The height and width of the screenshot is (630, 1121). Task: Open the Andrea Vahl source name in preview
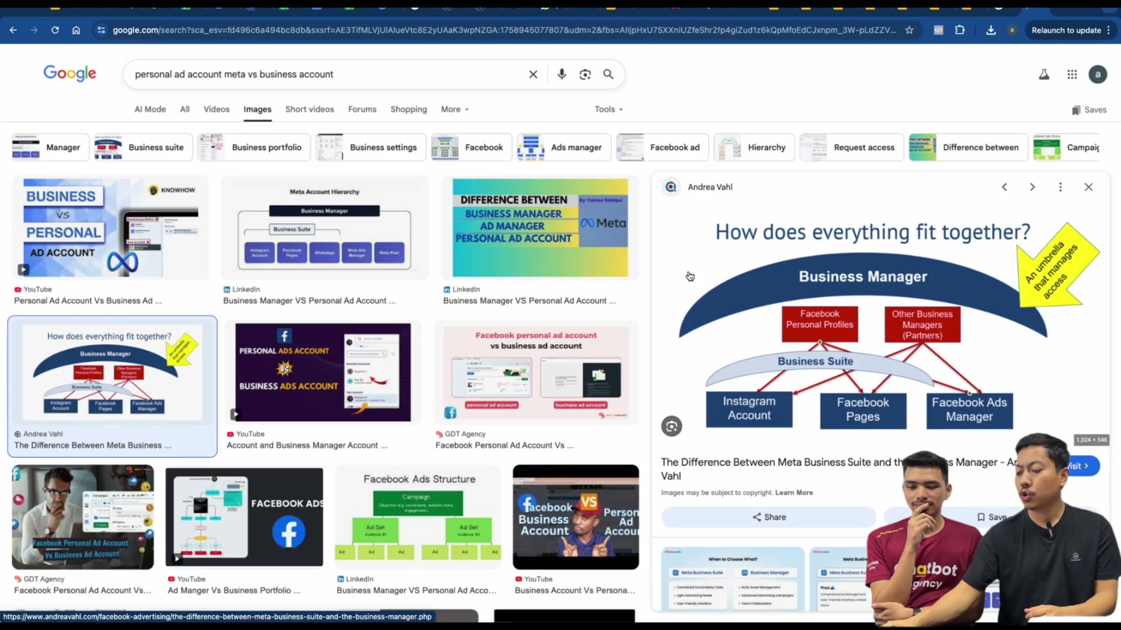point(710,187)
